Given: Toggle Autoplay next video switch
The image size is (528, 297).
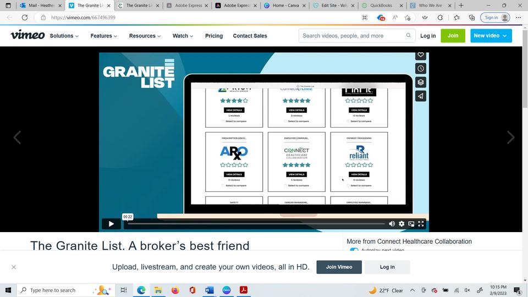Looking at the screenshot, I should 354,250.
